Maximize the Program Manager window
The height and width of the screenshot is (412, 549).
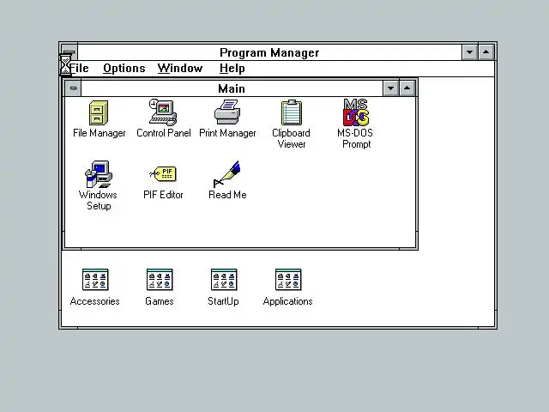pos(486,52)
